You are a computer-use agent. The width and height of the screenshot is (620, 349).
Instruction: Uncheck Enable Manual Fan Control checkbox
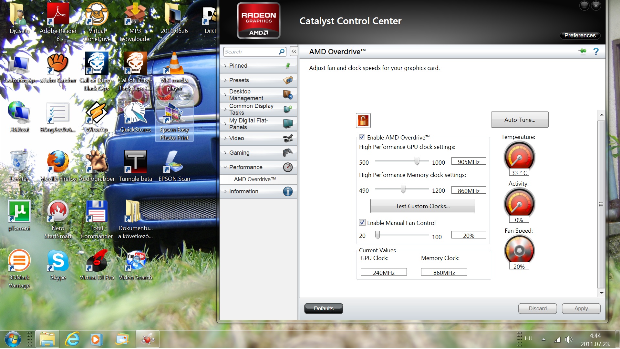362,222
